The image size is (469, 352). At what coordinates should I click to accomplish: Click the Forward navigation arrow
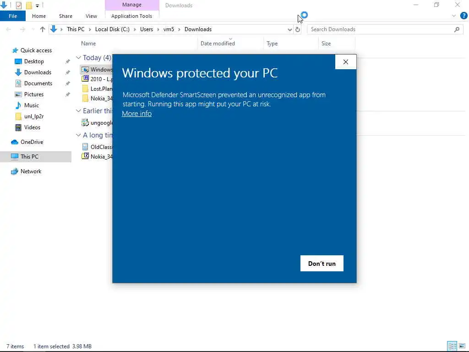(22, 29)
